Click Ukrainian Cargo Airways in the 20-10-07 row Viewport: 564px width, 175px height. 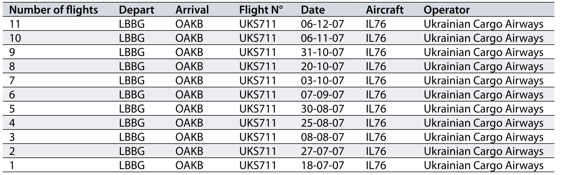point(483,66)
